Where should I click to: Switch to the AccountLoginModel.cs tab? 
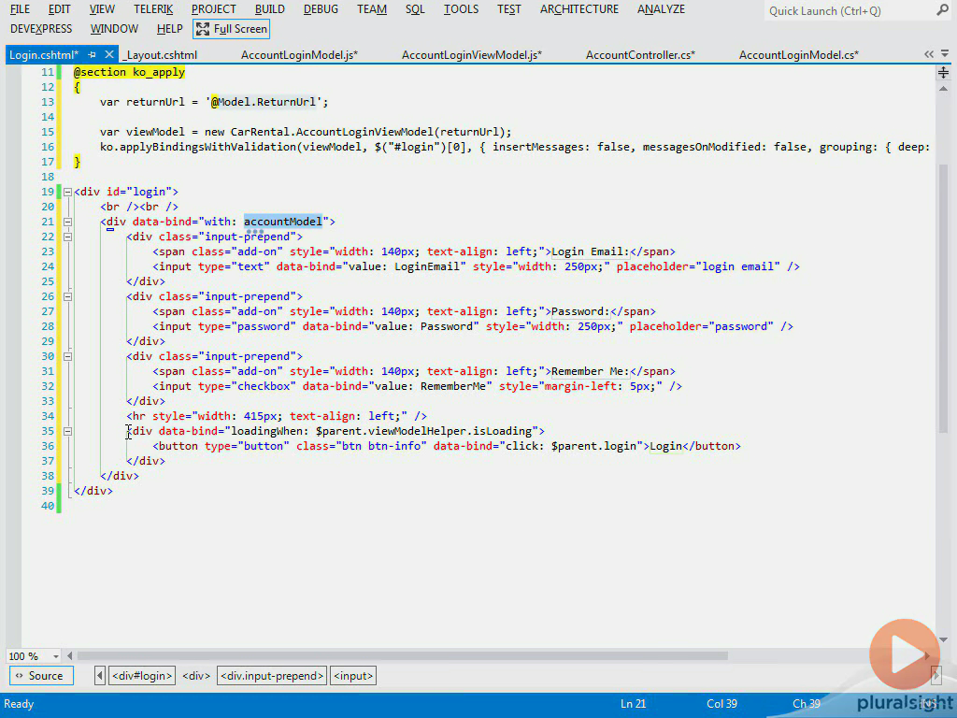tap(799, 55)
